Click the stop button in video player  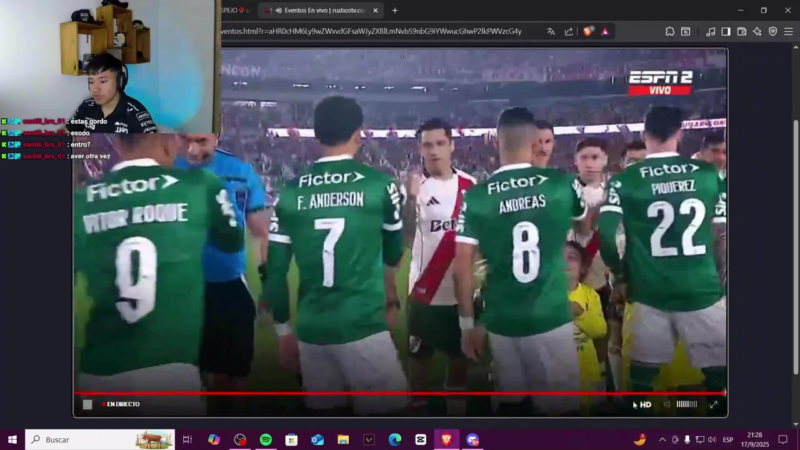coord(87,404)
